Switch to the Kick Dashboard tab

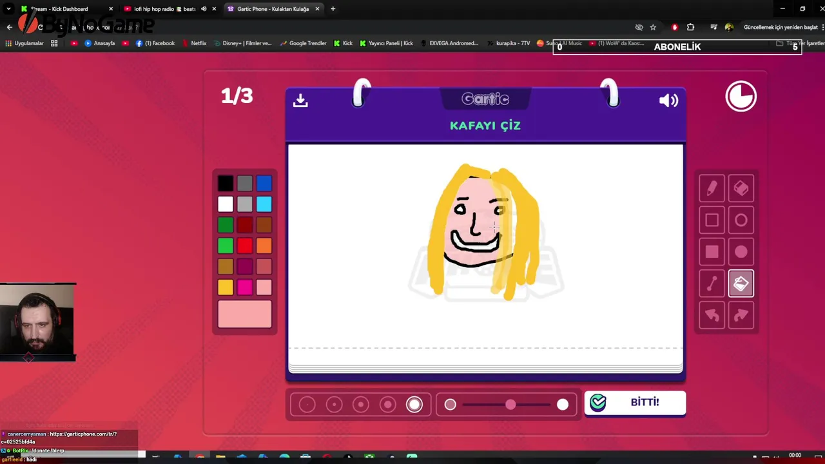pos(67,9)
